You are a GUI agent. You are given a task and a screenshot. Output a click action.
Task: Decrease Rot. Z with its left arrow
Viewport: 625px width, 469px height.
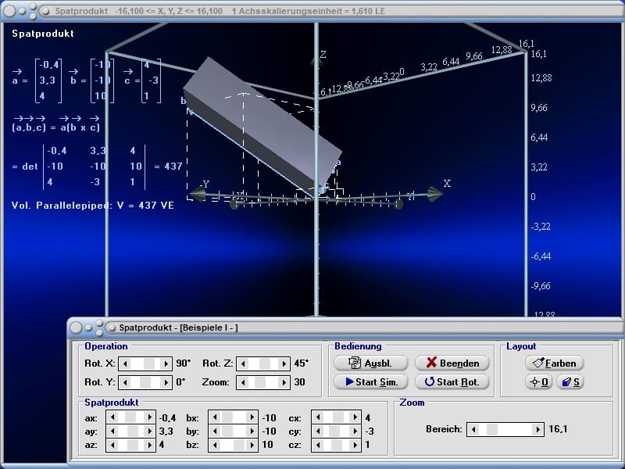[243, 363]
